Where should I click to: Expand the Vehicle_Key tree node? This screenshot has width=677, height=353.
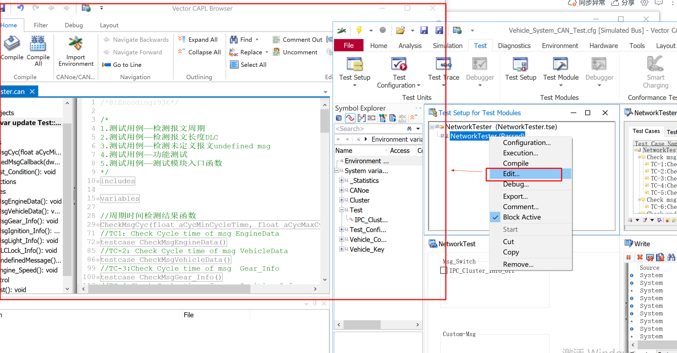(x=341, y=249)
